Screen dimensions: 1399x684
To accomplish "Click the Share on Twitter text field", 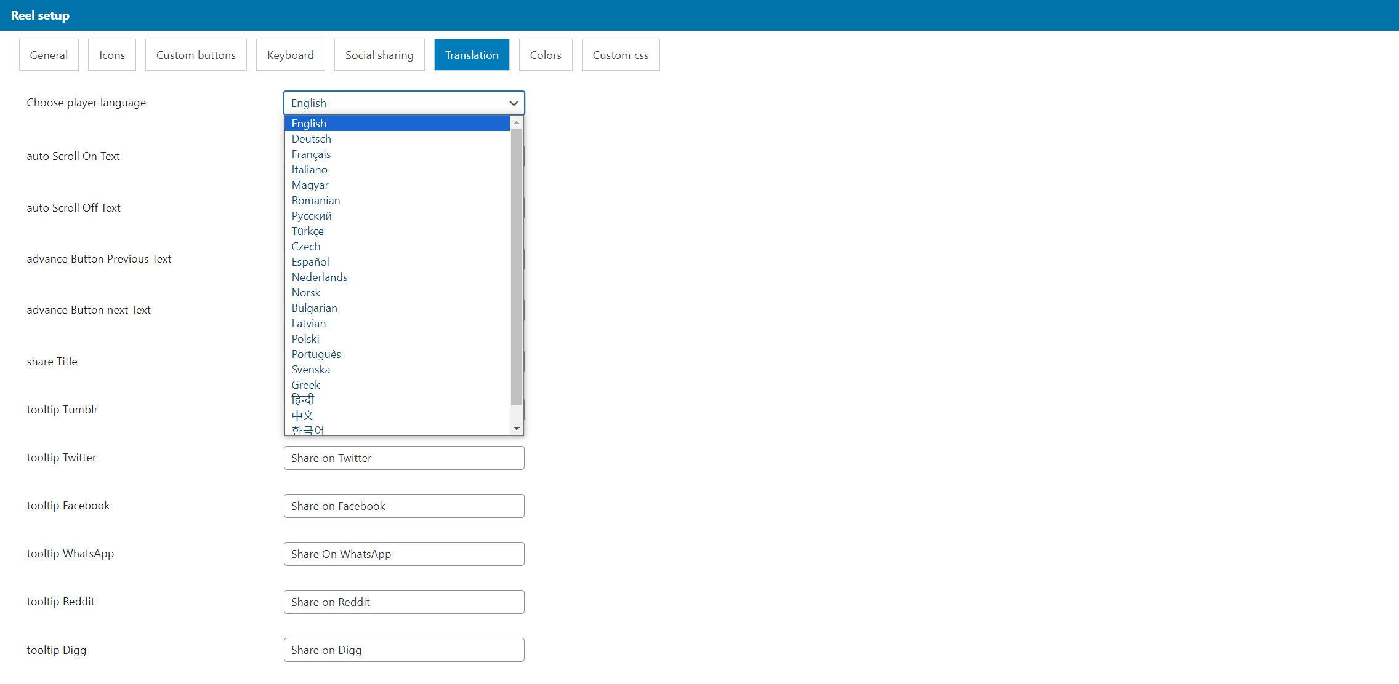I will click(x=404, y=458).
